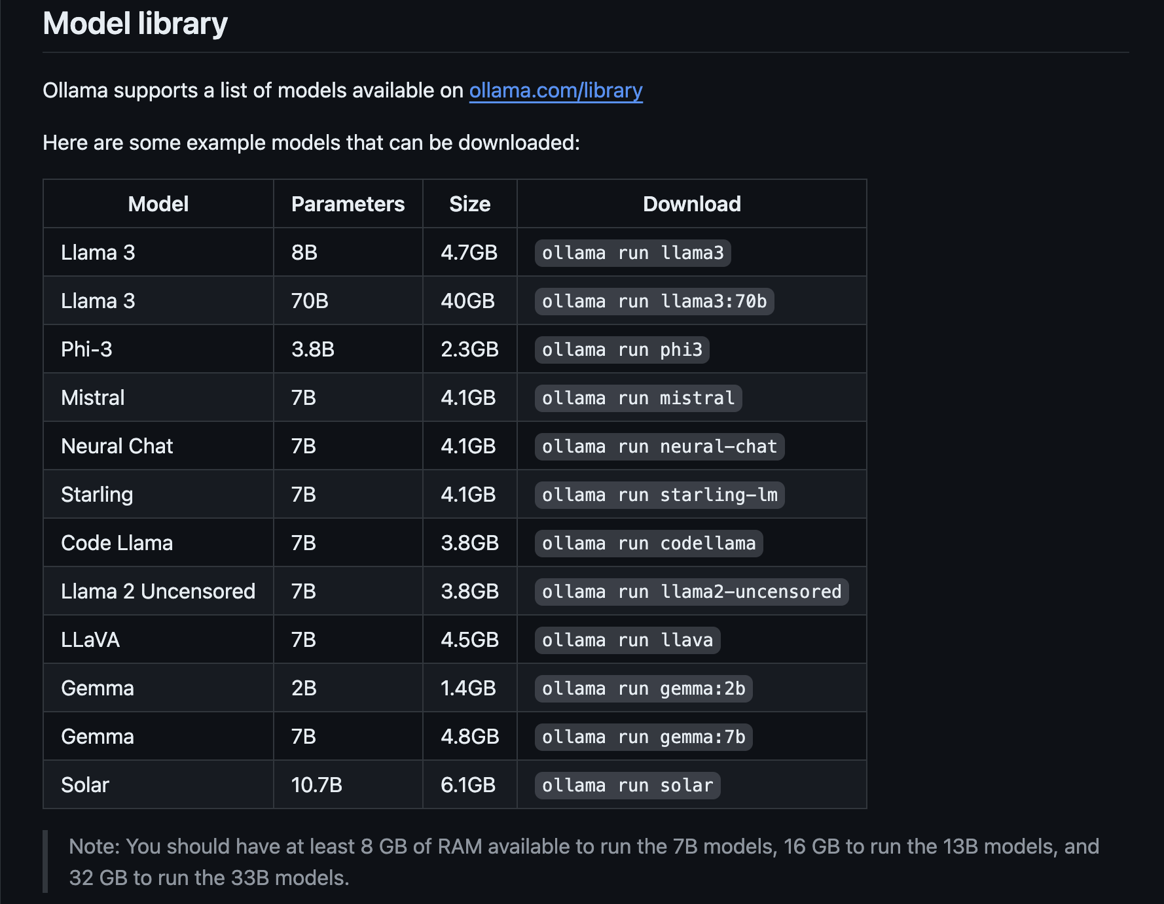Click the 'ollama run llama3' code snippet

(632, 253)
